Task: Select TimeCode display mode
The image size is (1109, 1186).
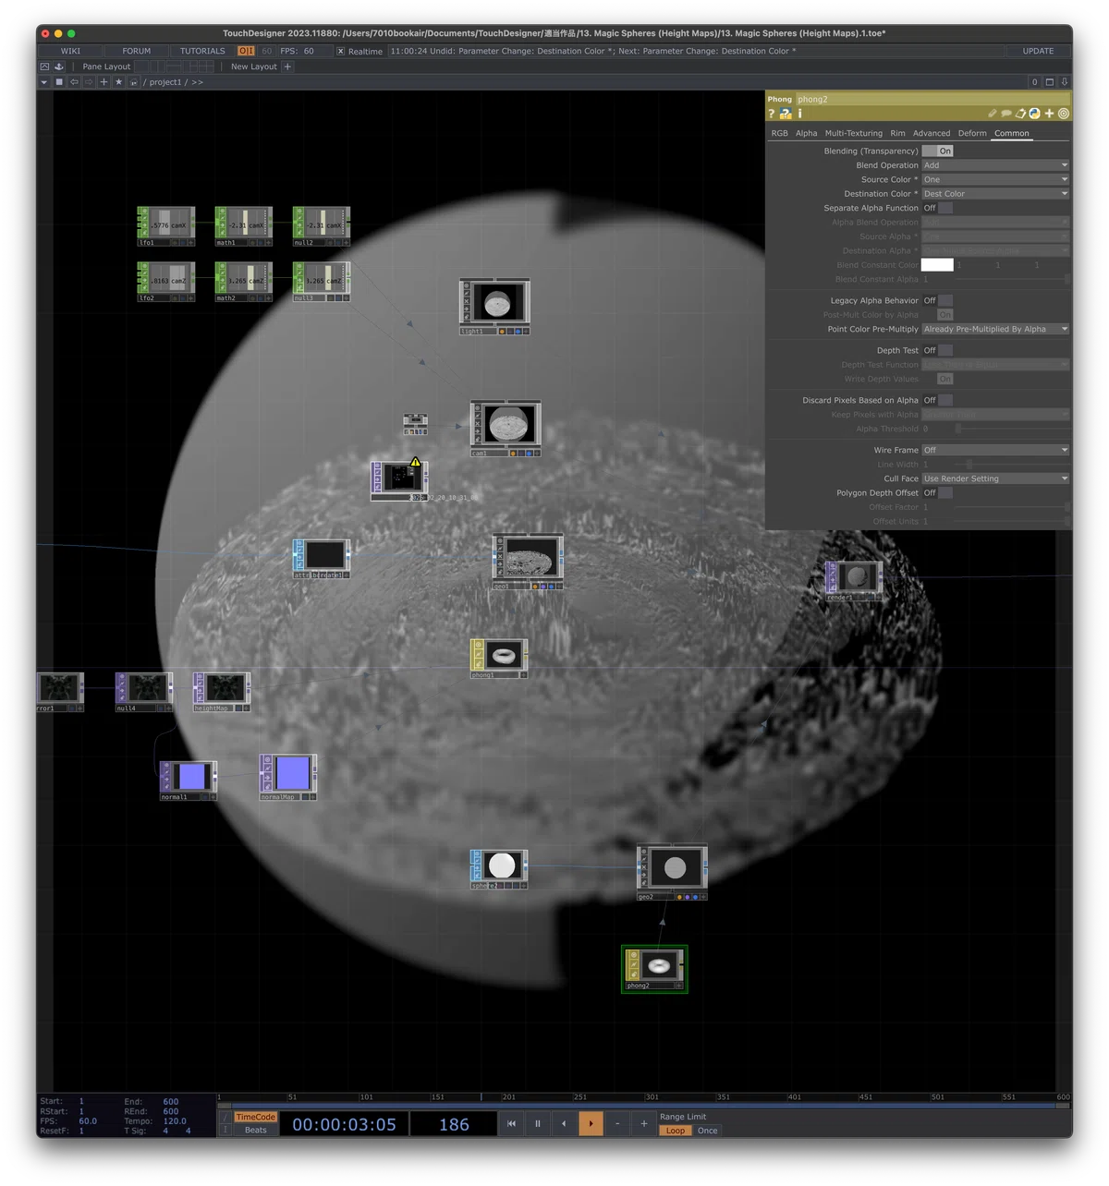Action: 255,1117
